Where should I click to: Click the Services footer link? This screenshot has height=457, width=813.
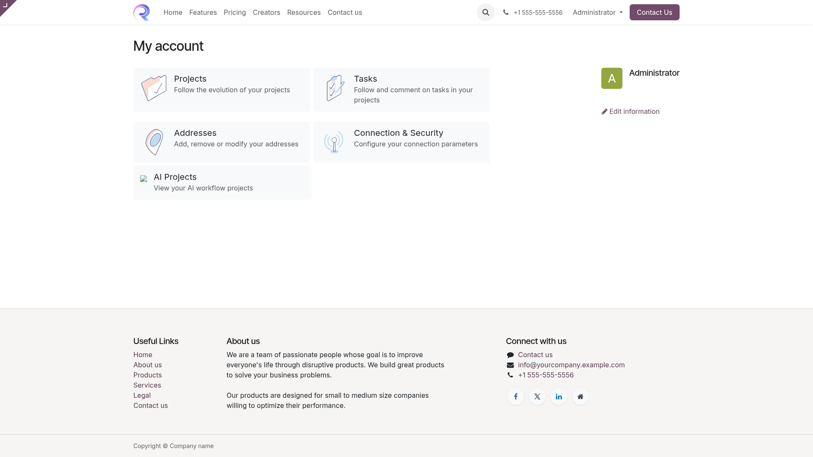click(147, 385)
